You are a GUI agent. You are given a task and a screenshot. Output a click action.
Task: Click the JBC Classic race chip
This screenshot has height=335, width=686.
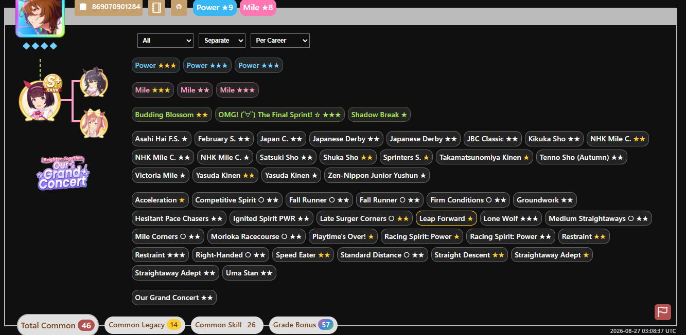pyautogui.click(x=492, y=139)
